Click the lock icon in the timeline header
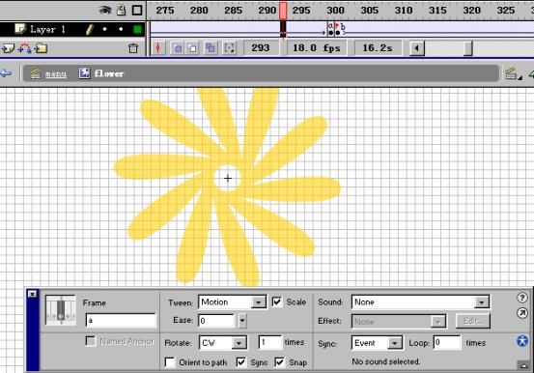The image size is (534, 373). 122,11
